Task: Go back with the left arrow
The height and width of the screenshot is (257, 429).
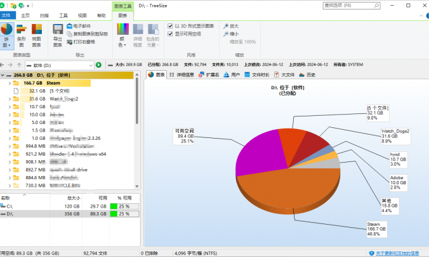Action: [x=2, y=65]
